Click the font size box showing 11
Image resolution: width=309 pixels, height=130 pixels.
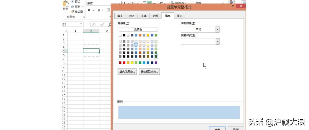click(126, 3)
